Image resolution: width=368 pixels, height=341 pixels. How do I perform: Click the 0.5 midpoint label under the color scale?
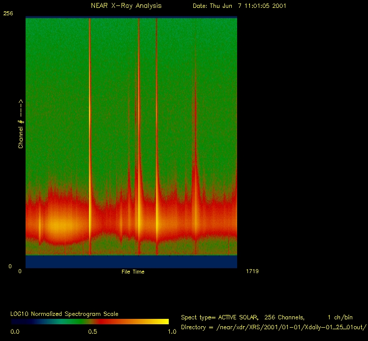pyautogui.click(x=92, y=332)
